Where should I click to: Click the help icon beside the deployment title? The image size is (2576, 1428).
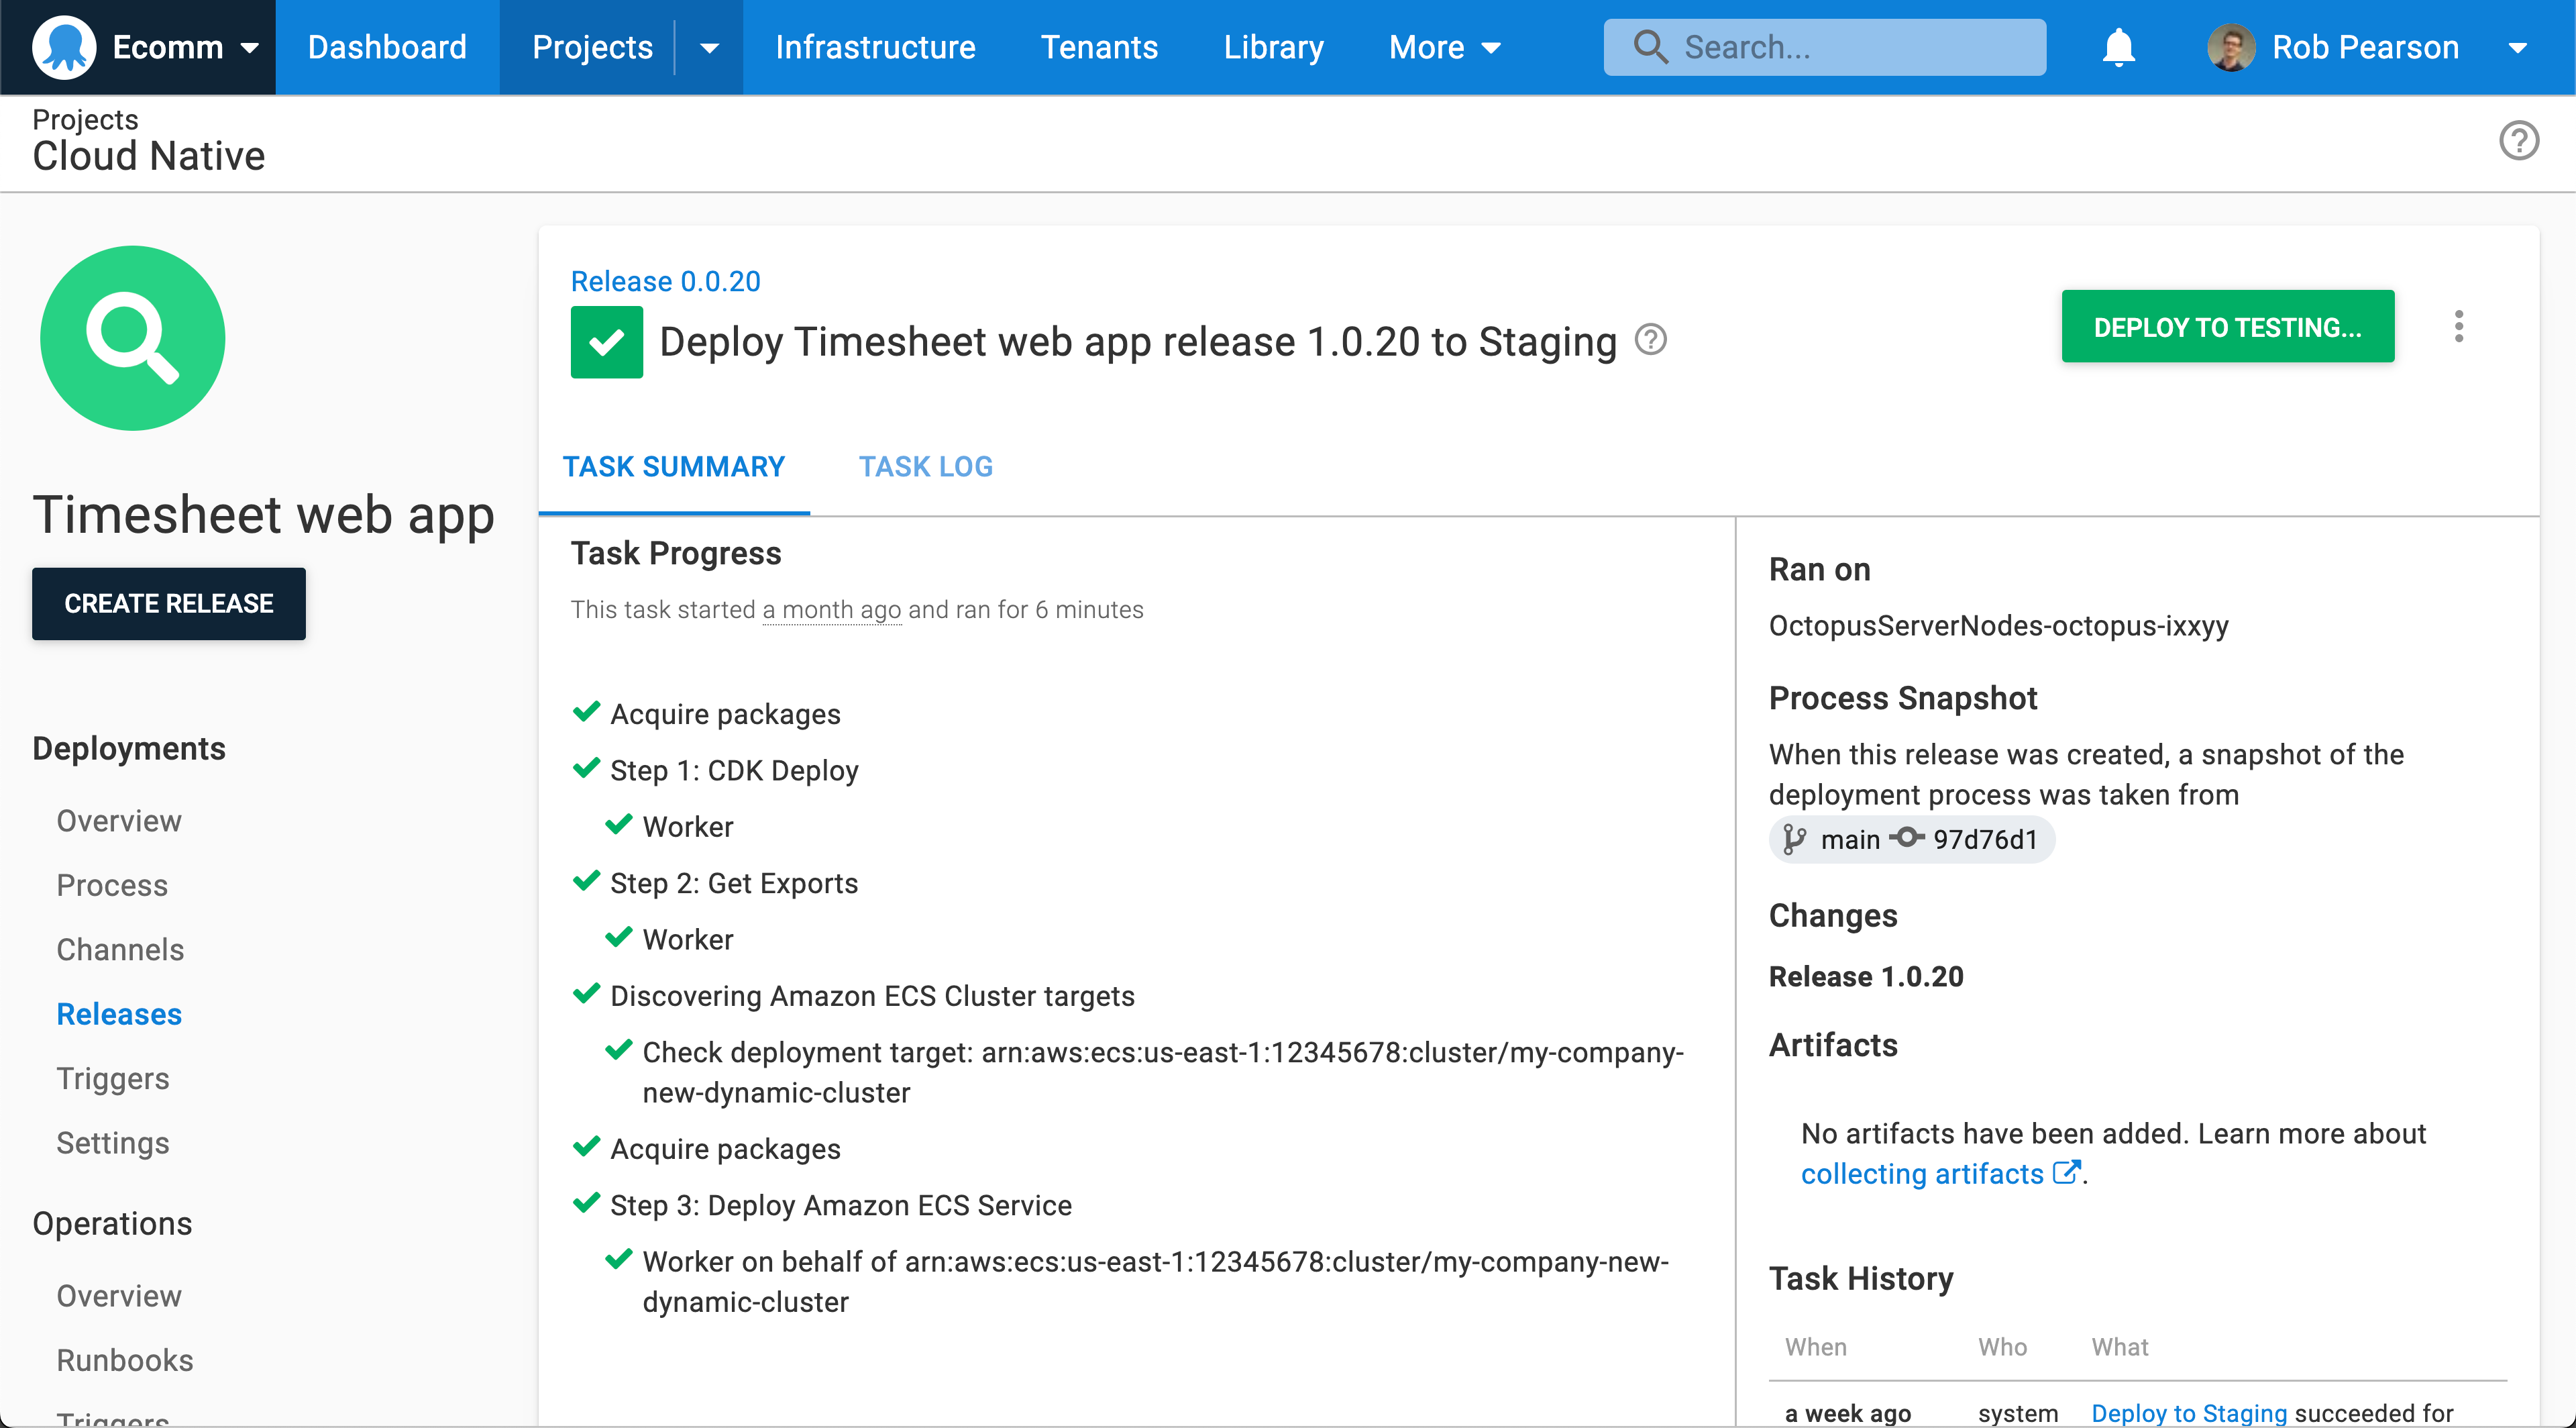[1650, 340]
